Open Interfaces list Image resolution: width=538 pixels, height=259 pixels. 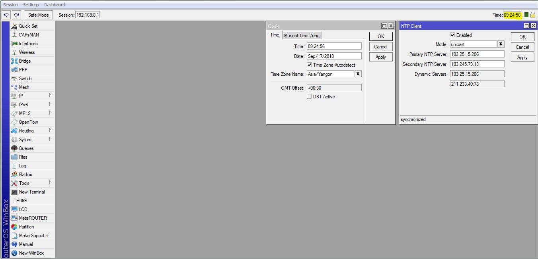pyautogui.click(x=32, y=44)
